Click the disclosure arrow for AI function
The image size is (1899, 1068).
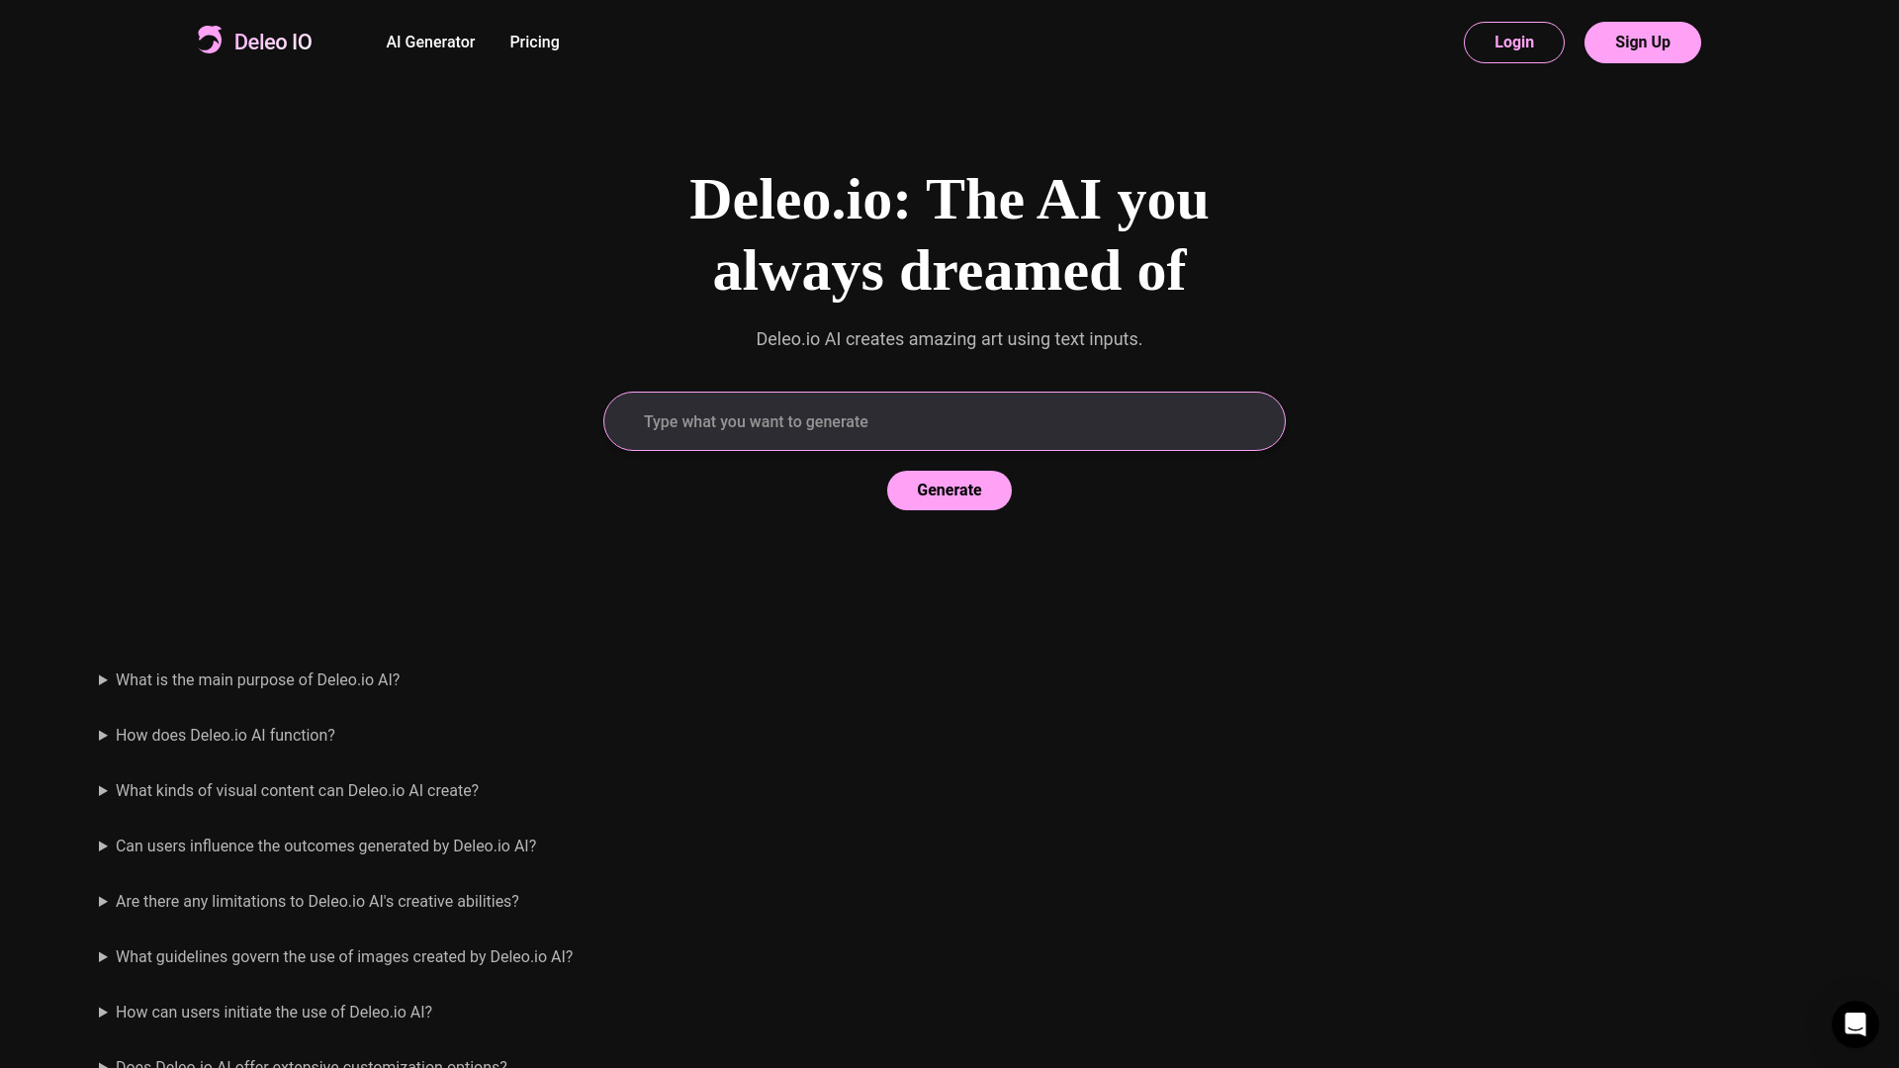click(102, 736)
